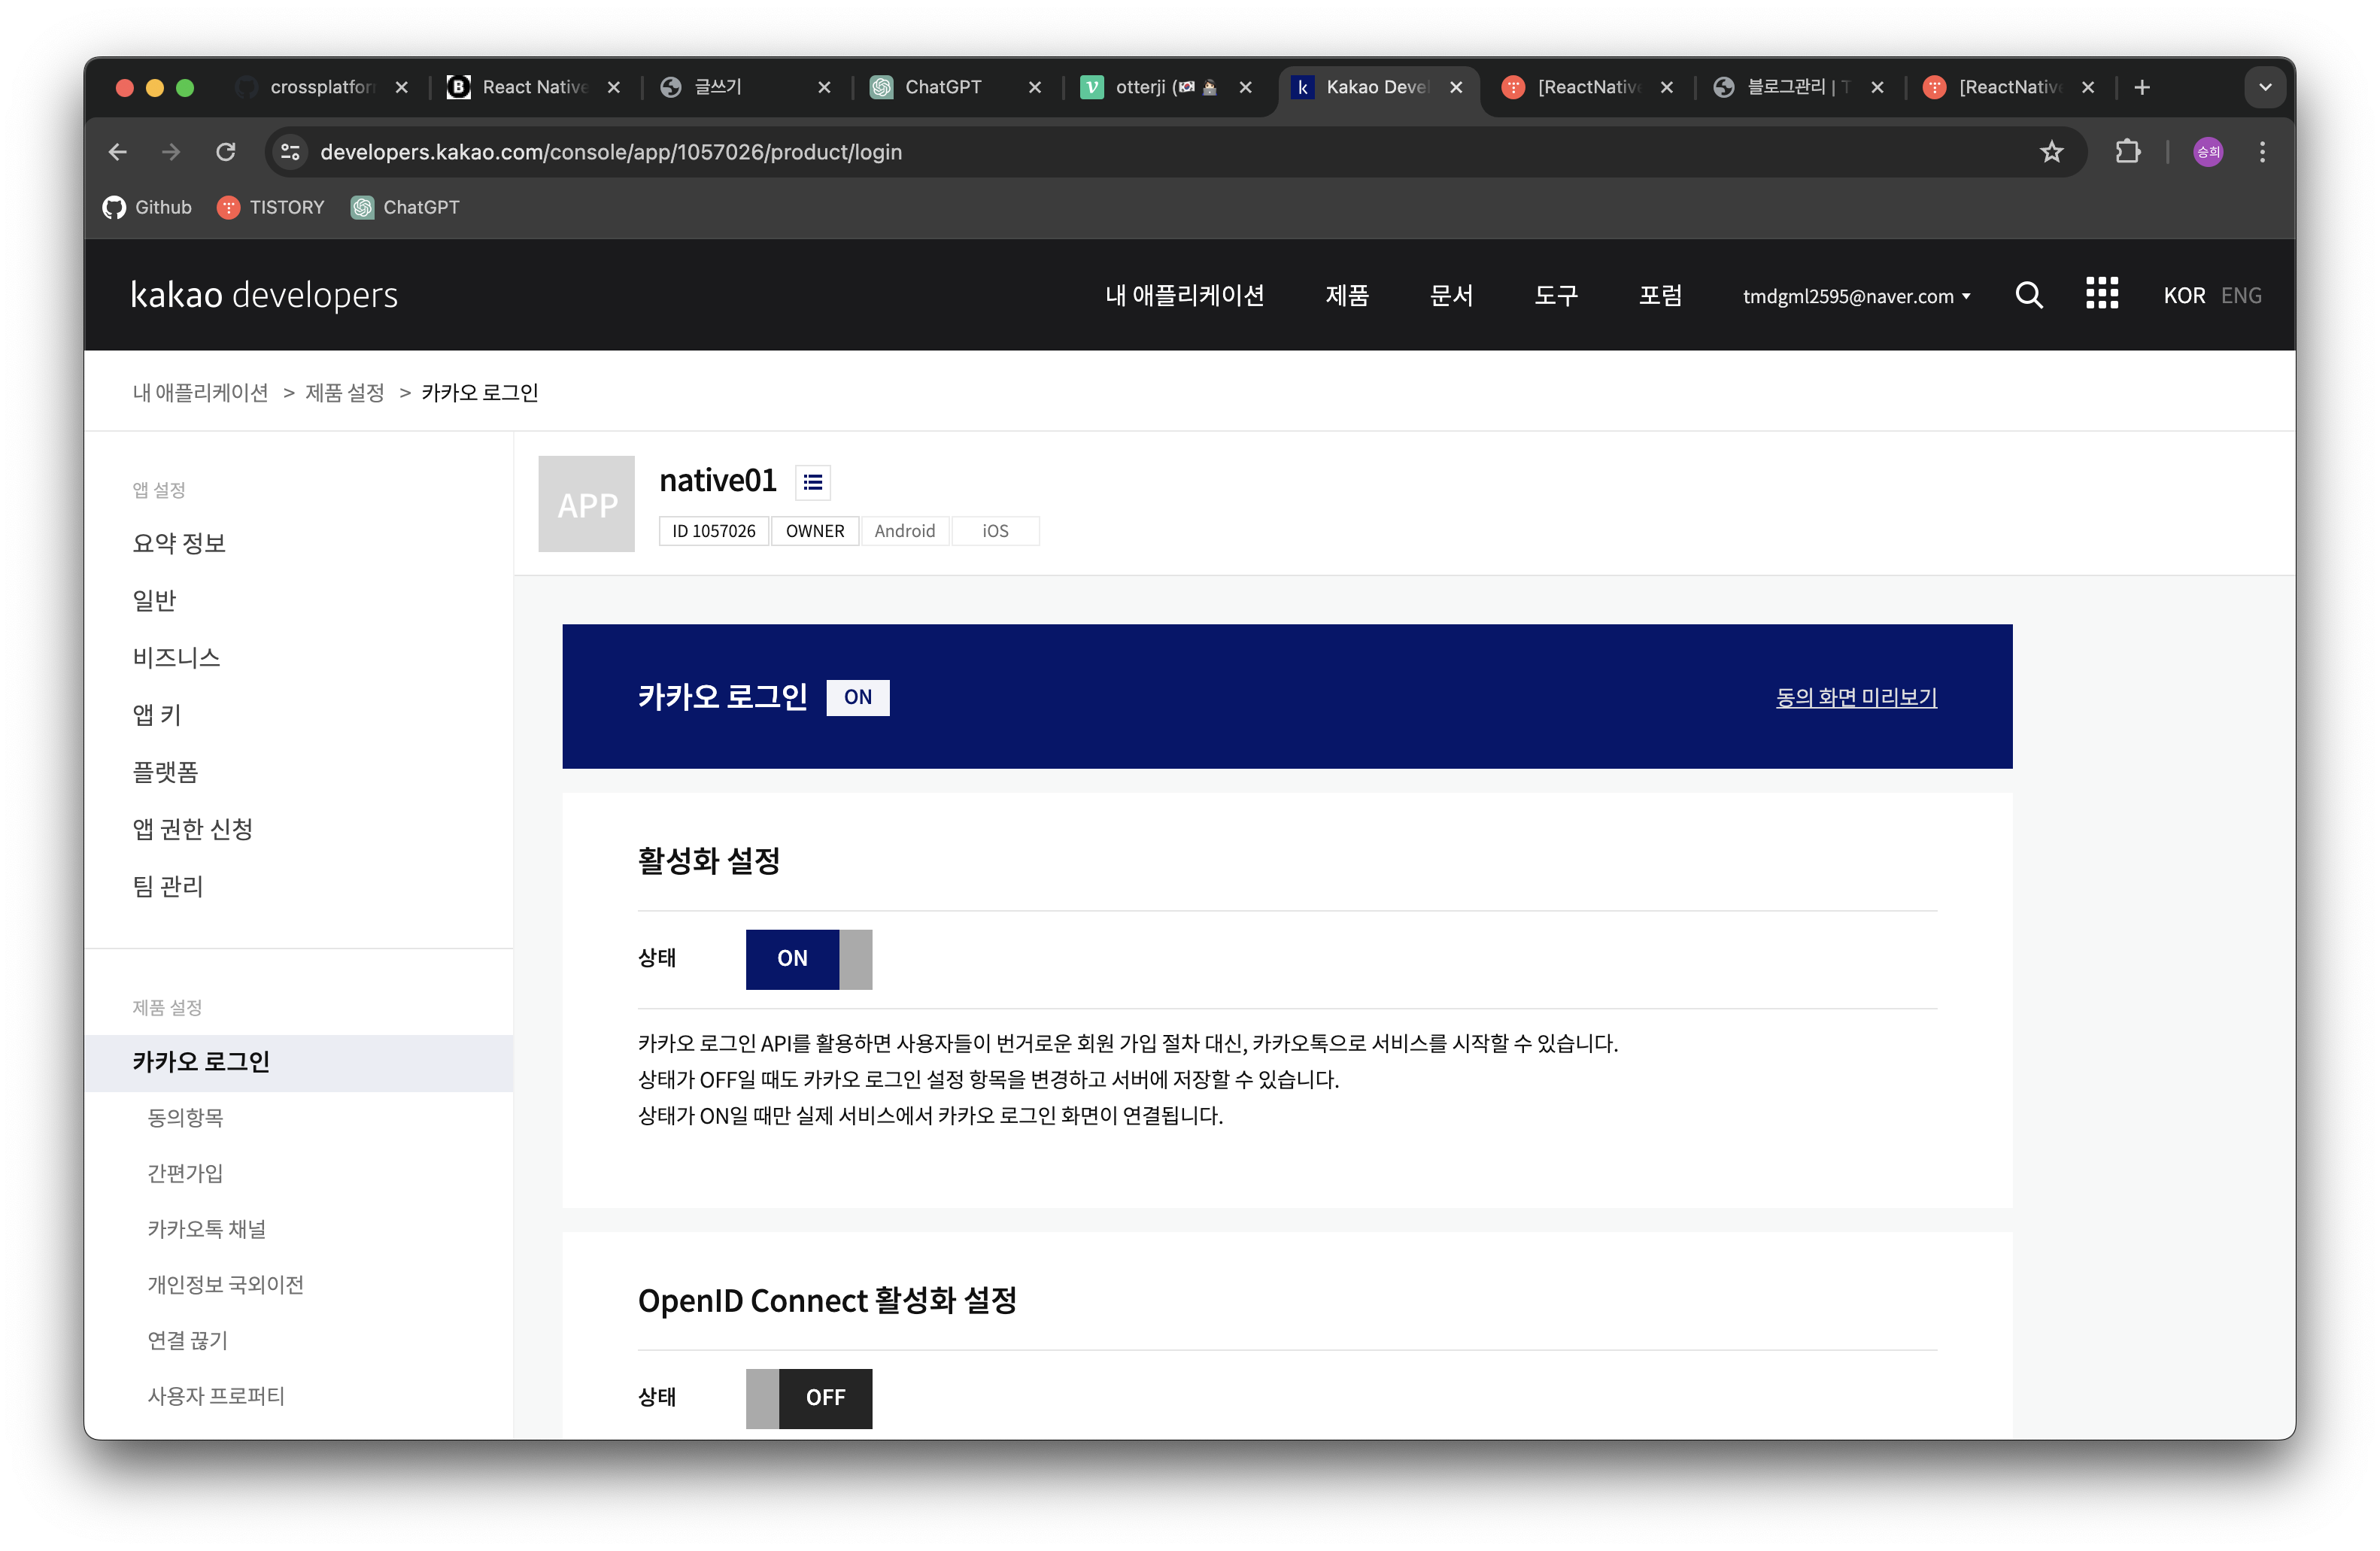The width and height of the screenshot is (2380, 1551).
Task: Toggle the OpenID Connect OFF switch
Action: pos(808,1397)
